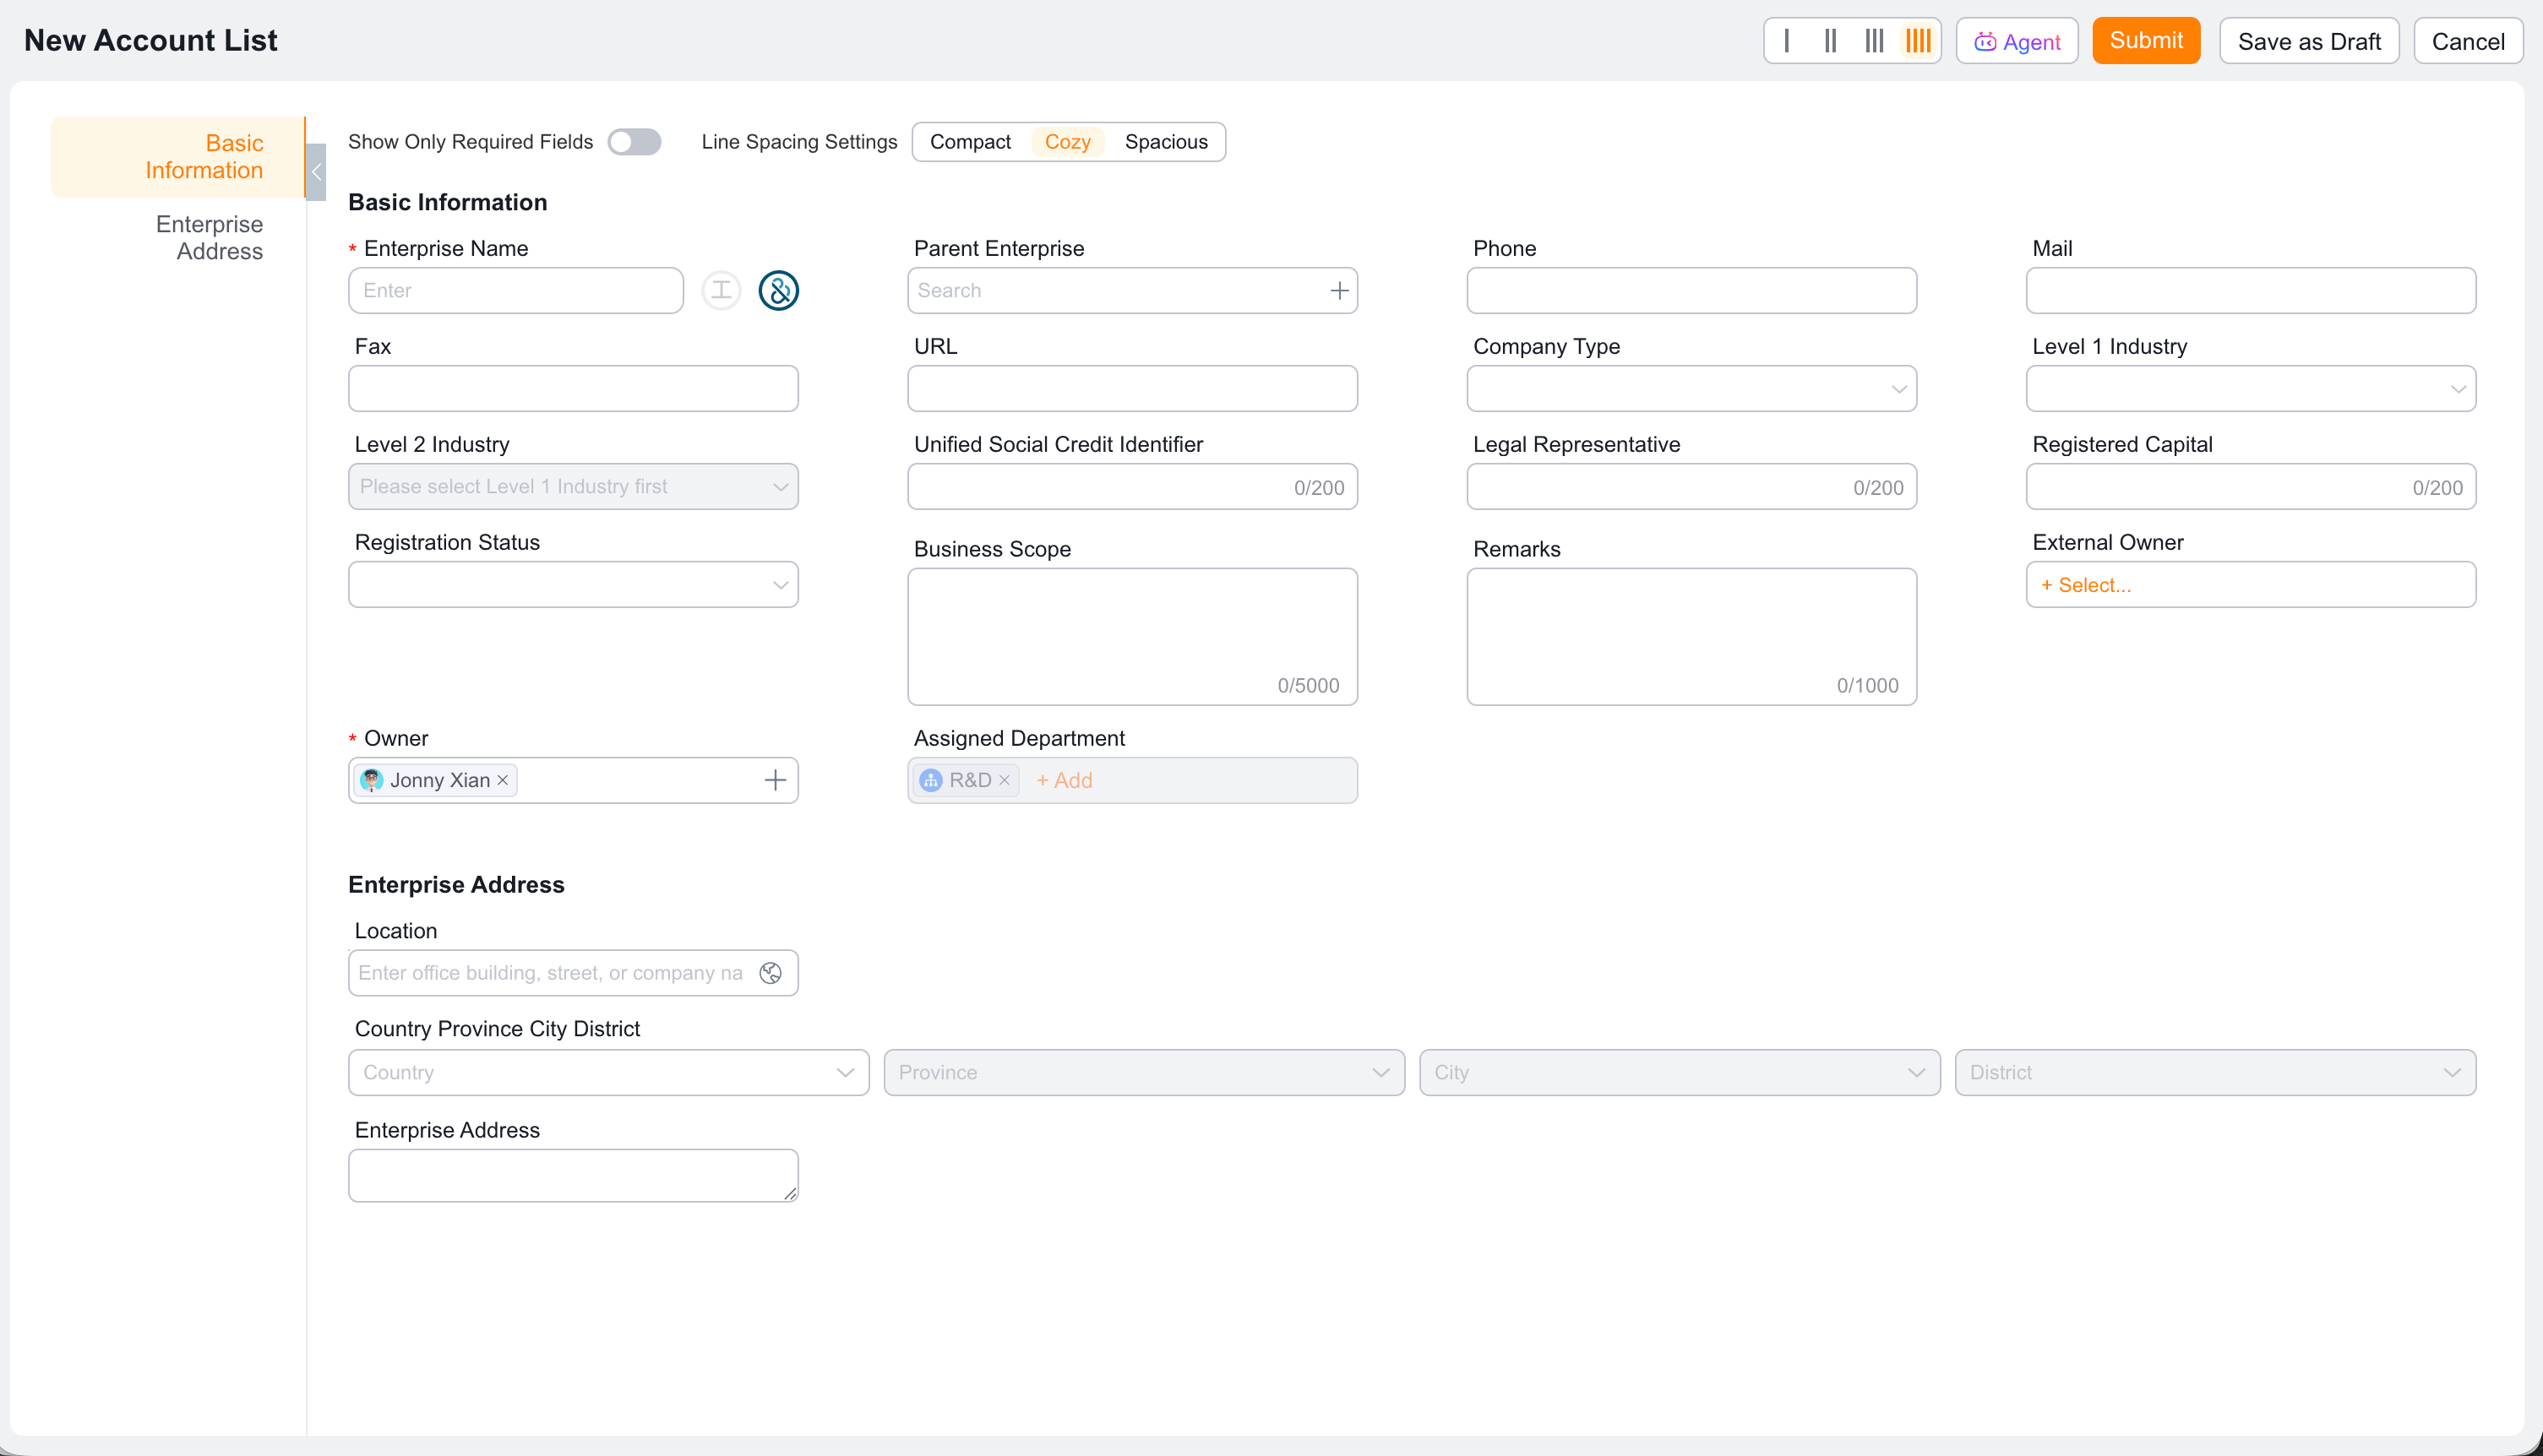Select Cozy line spacing
The width and height of the screenshot is (2543, 1456).
click(x=1067, y=142)
